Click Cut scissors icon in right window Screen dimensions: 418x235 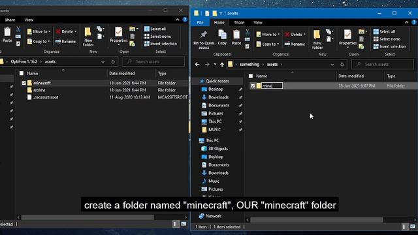[248, 32]
